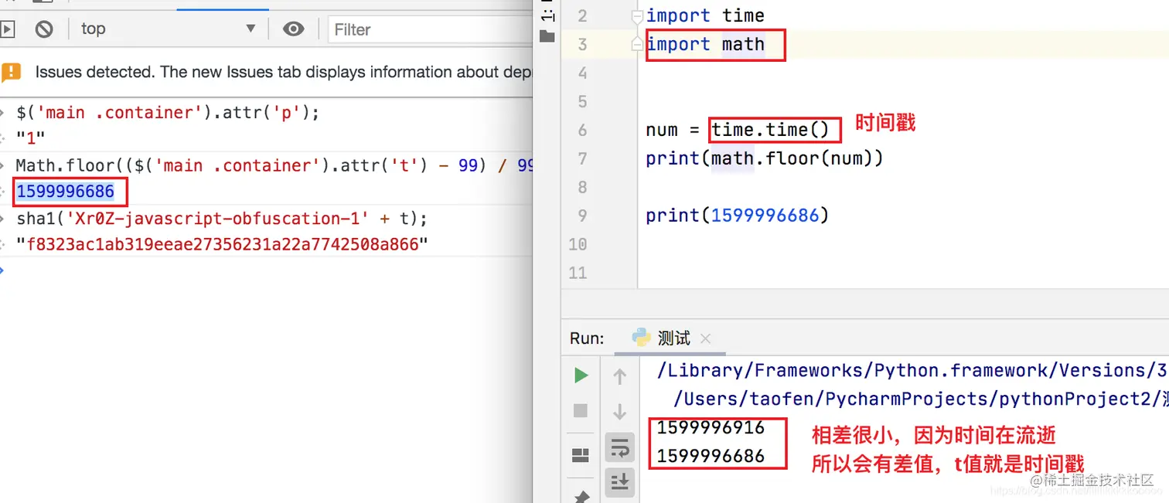The image size is (1169, 503).
Task: Click the 'Run:' panel label
Action: pos(587,338)
